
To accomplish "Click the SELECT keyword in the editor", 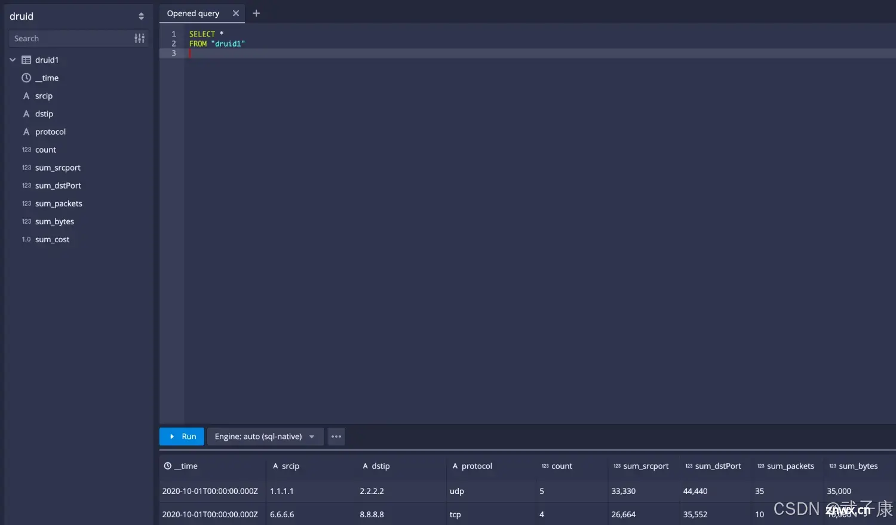I will pyautogui.click(x=202, y=34).
